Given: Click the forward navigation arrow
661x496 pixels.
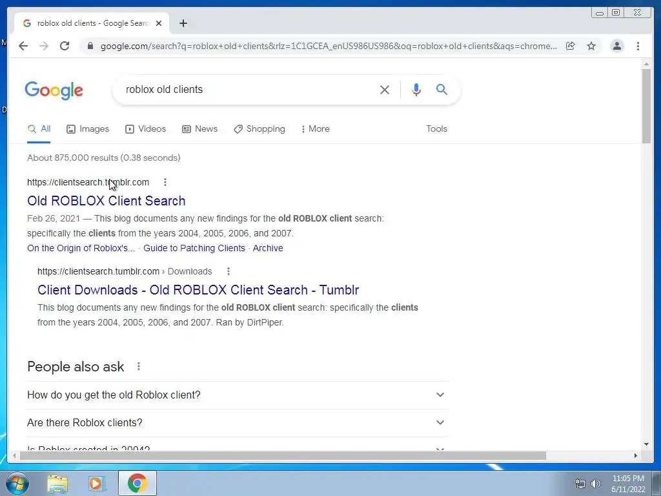Looking at the screenshot, I should click(x=43, y=46).
